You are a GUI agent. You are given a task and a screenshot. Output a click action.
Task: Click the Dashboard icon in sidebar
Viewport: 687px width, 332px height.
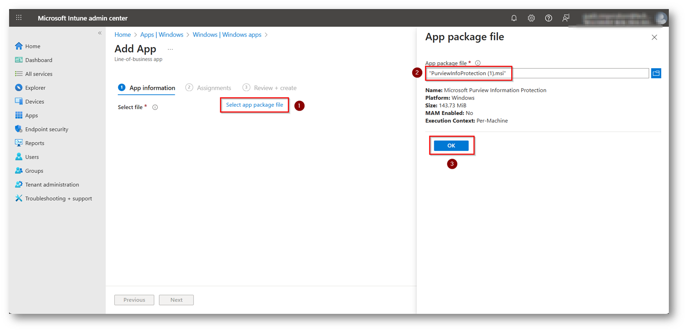click(19, 60)
